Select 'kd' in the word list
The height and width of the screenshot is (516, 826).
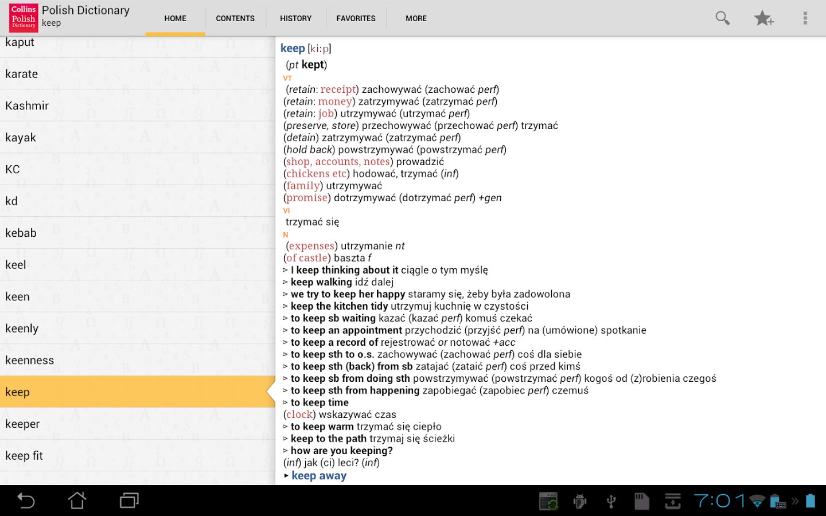point(138,201)
